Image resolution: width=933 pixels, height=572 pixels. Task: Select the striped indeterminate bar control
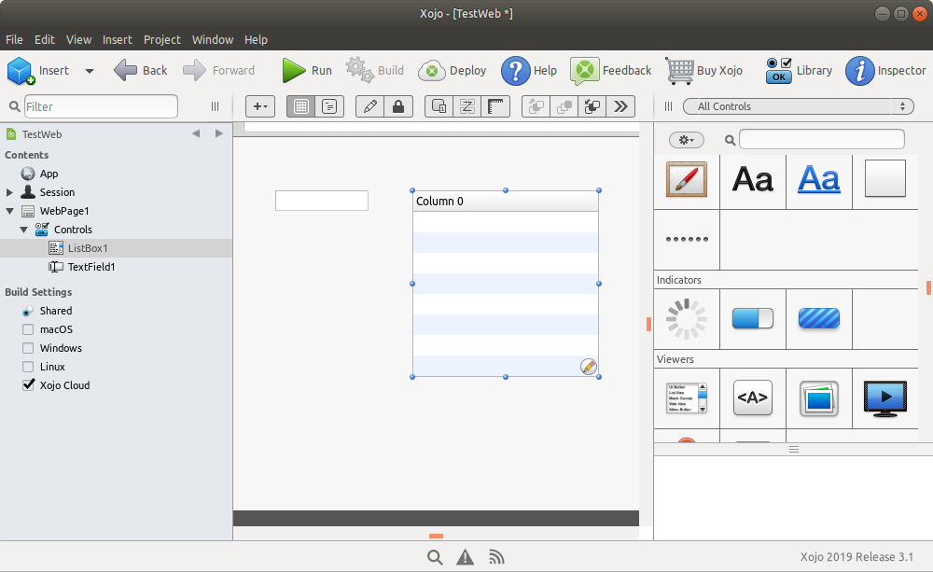(x=819, y=318)
